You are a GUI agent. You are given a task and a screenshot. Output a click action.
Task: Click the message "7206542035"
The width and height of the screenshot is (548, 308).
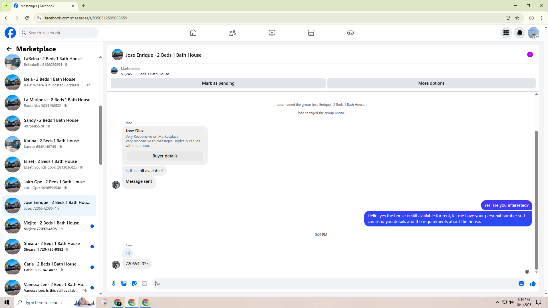coord(137,264)
